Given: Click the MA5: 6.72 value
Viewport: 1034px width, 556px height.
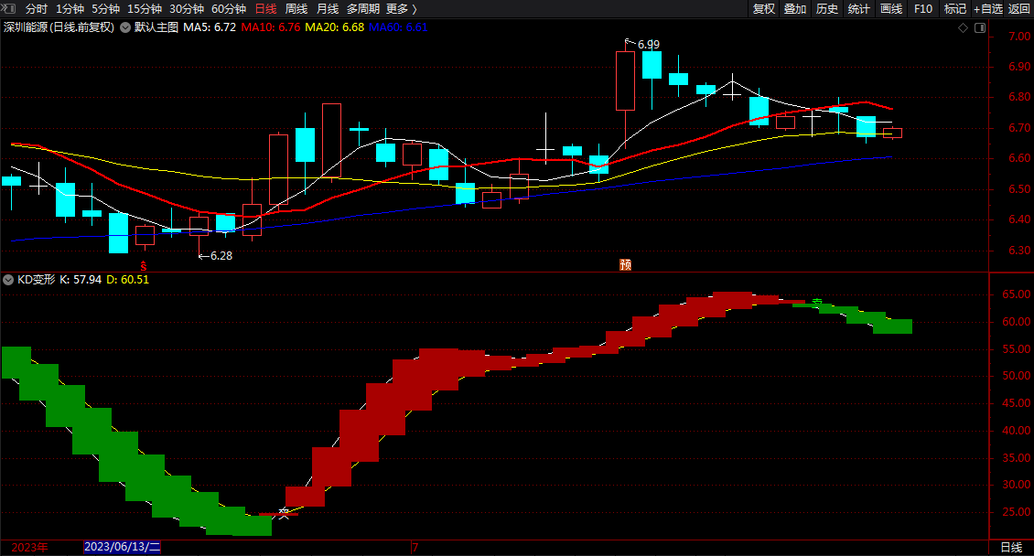Looking at the screenshot, I should pyautogui.click(x=210, y=27).
